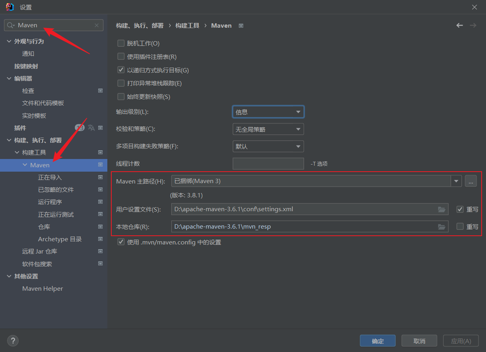Click the project icon on Archetype 目录 row
Screen dimensions: 486x352
point(100,239)
